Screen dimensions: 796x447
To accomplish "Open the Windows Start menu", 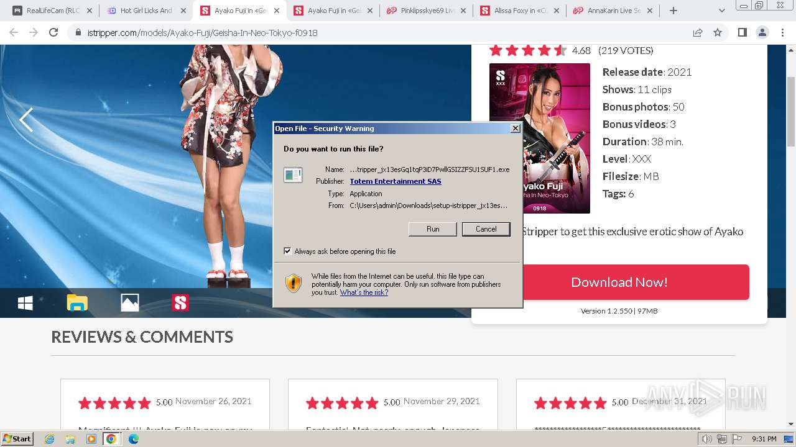I will pos(17,439).
